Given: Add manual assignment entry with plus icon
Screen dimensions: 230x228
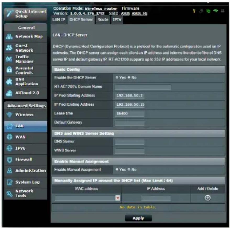Looking at the screenshot, I should coord(207,198).
